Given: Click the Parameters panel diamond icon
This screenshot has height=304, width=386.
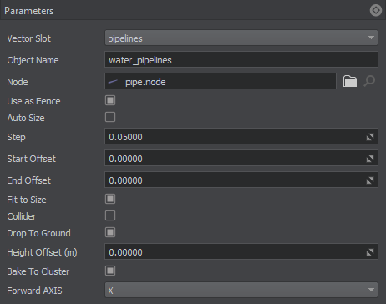Looking at the screenshot, I should 376,11.
